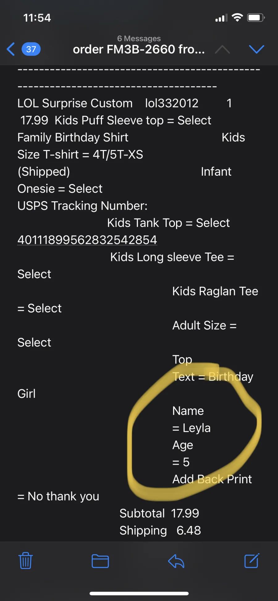Screen dimensions: 278x601
Task: Go to previous message with up arrow
Action: (222, 49)
